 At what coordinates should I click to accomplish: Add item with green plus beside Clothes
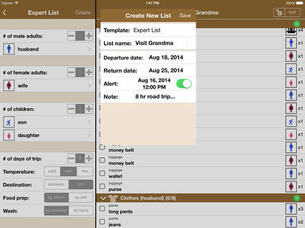pos(297,198)
